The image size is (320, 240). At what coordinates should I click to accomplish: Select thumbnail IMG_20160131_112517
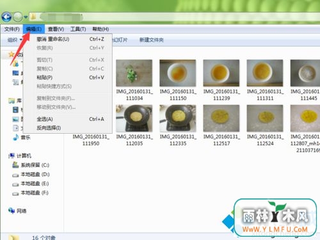point(221,118)
